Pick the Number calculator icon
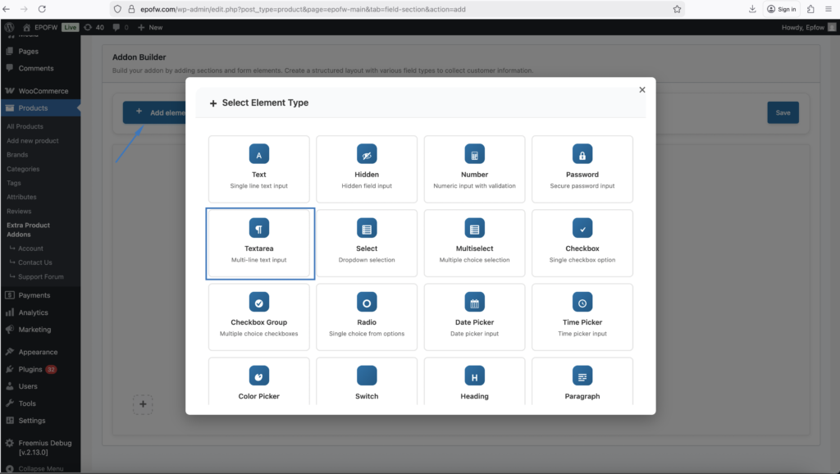This screenshot has height=474, width=840. coord(474,154)
